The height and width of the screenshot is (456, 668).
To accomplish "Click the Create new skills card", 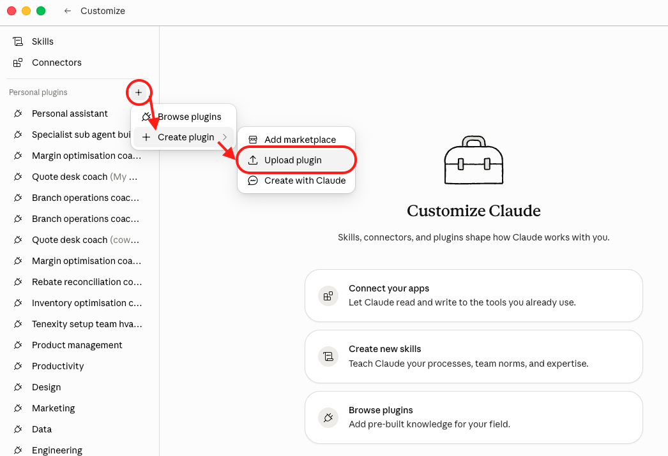I will click(474, 357).
